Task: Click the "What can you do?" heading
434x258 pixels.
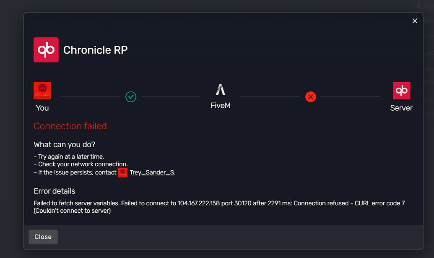Action: tap(64, 144)
